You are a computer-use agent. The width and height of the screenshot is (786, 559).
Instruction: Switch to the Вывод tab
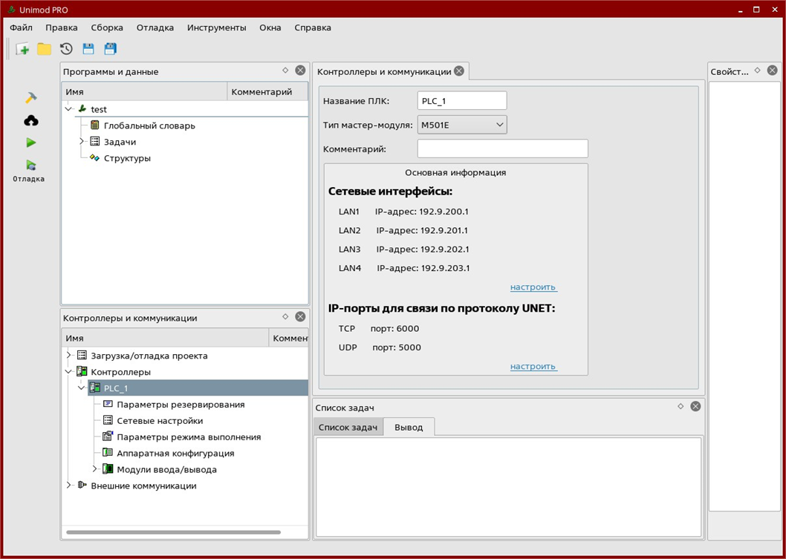(x=409, y=428)
